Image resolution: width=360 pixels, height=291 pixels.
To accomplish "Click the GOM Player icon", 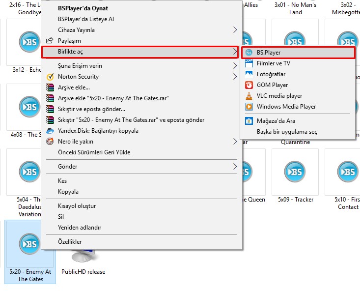I will pyautogui.click(x=249, y=85).
